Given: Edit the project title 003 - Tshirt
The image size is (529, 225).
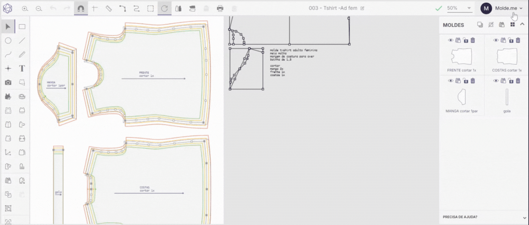Looking at the screenshot, I should click(x=363, y=8).
